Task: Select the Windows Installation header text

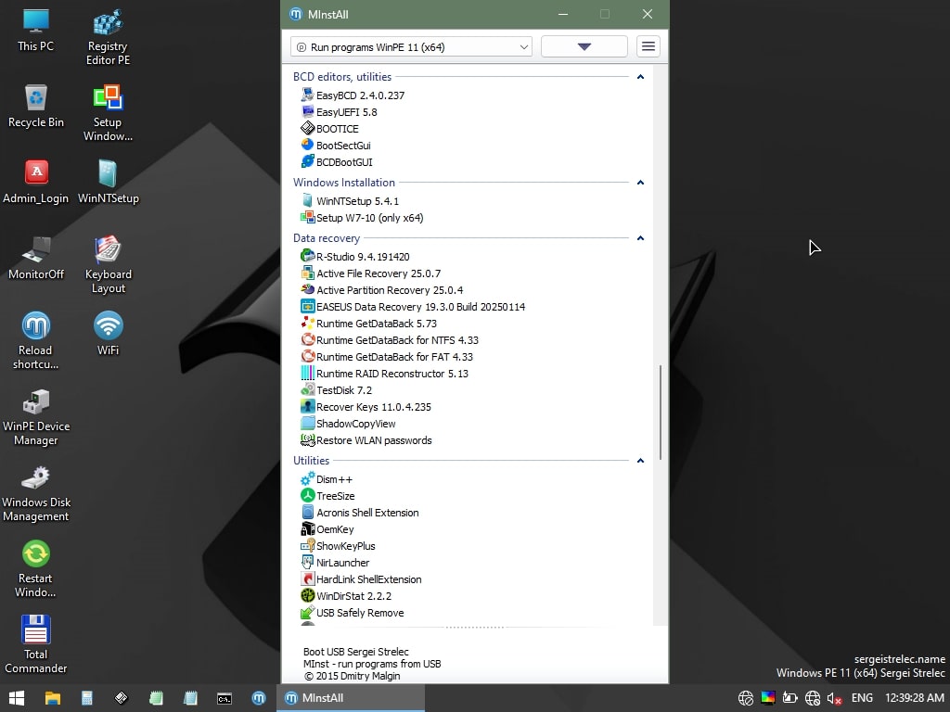Action: (344, 183)
